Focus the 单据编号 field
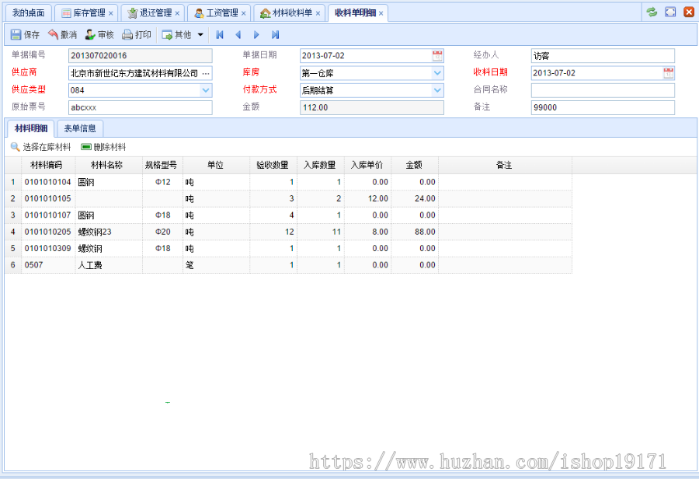 (x=141, y=56)
